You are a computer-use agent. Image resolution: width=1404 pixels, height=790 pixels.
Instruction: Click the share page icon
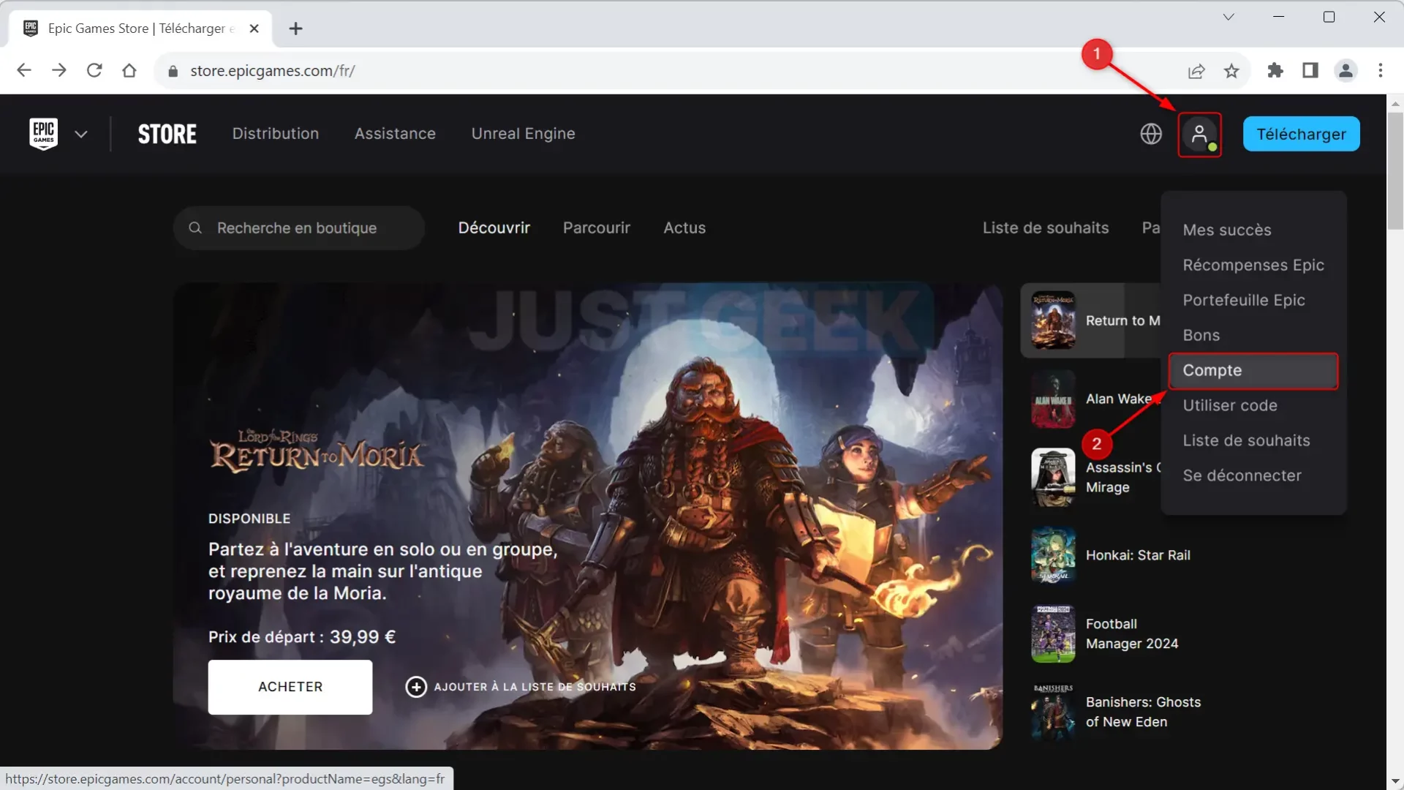pyautogui.click(x=1196, y=71)
